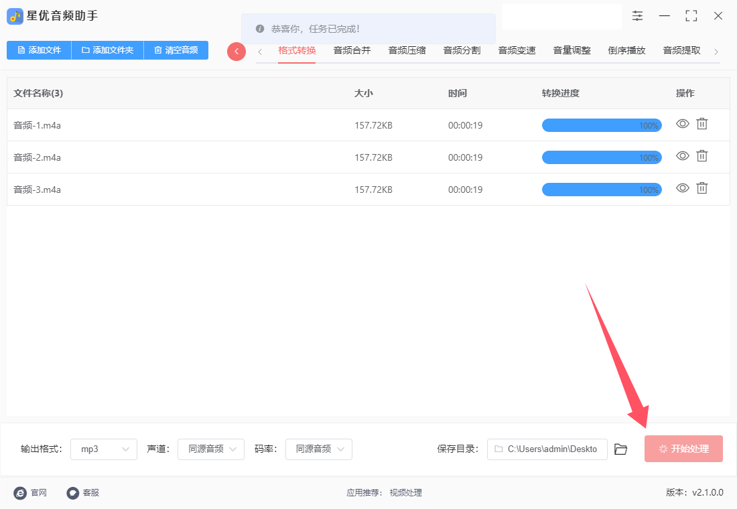Click the info icon in completion notification

click(x=260, y=29)
